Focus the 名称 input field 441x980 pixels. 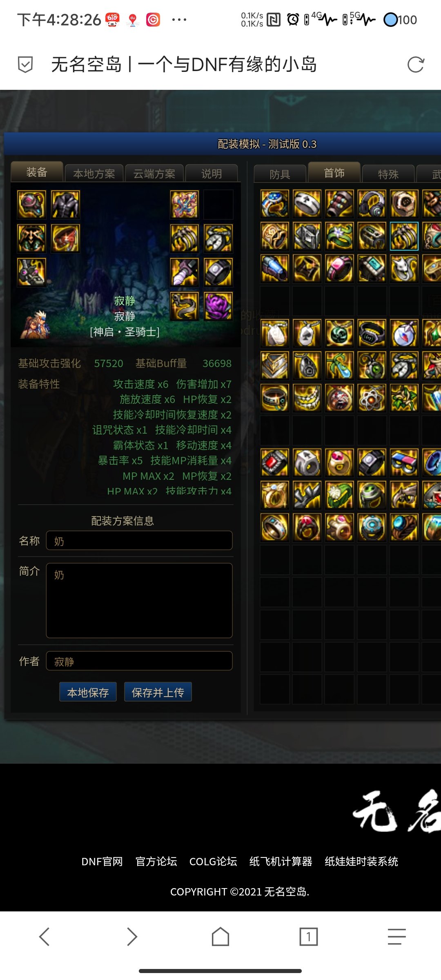pyautogui.click(x=139, y=541)
